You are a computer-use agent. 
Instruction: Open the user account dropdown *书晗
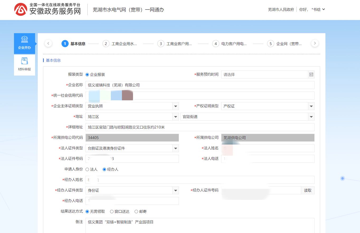318,9
